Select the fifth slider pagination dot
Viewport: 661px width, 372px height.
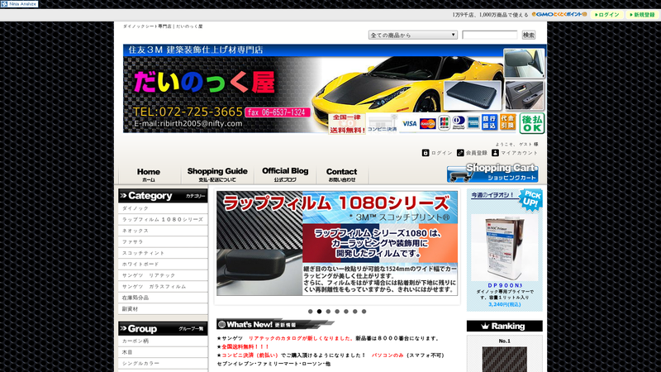(346, 312)
